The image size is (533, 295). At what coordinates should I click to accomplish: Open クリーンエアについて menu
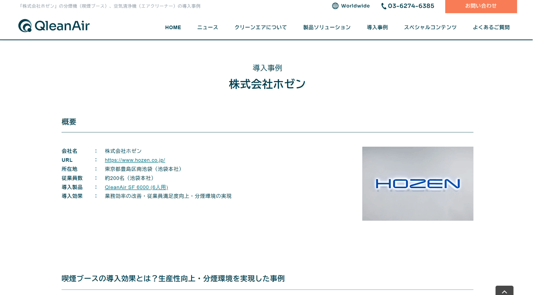click(x=261, y=27)
